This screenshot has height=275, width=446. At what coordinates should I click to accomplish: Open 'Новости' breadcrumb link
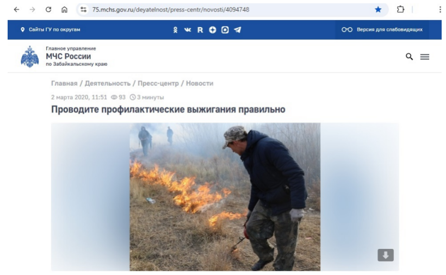click(200, 83)
